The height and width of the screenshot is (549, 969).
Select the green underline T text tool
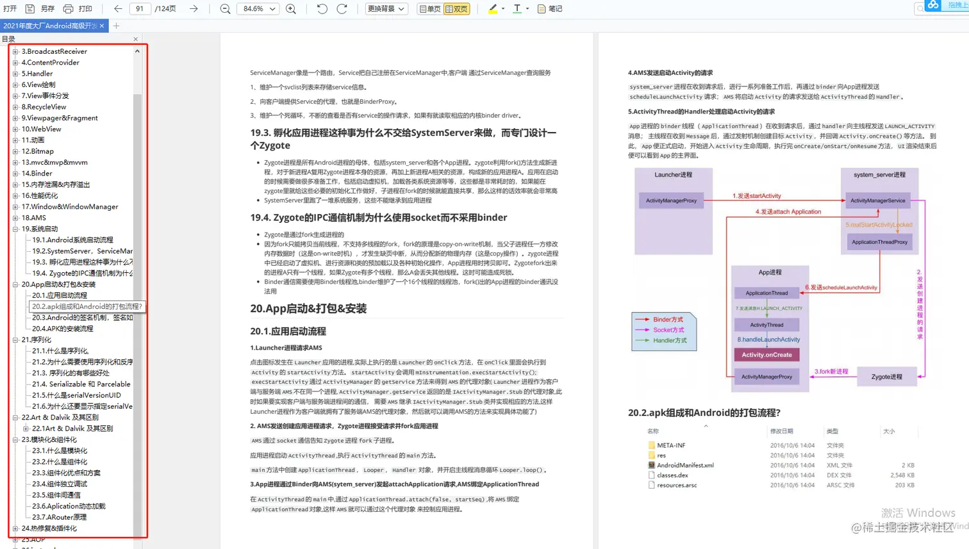click(517, 9)
